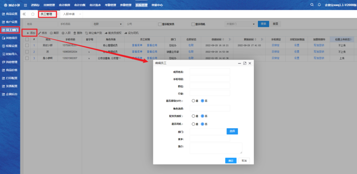
Task: Select 是 radio for 是否领导(VIP)
Action: 193,101
